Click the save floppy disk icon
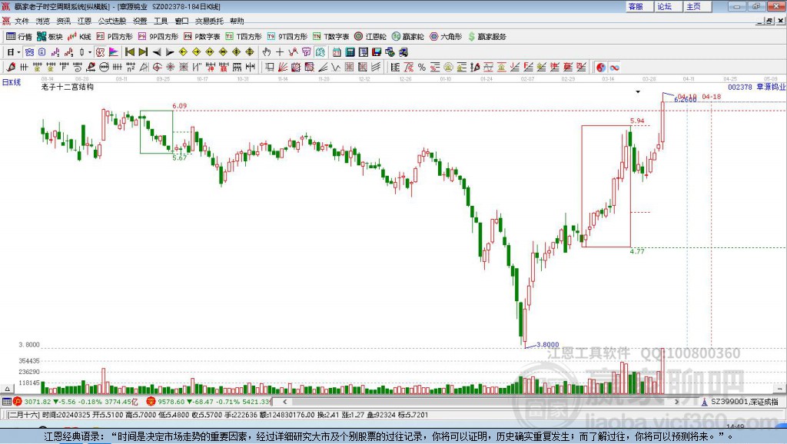 (x=377, y=52)
